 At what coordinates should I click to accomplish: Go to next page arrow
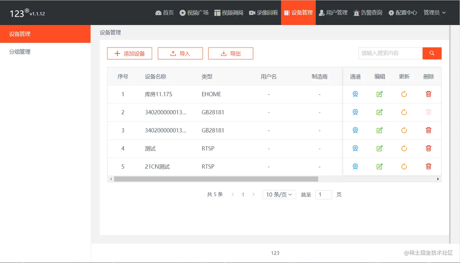[253, 195]
